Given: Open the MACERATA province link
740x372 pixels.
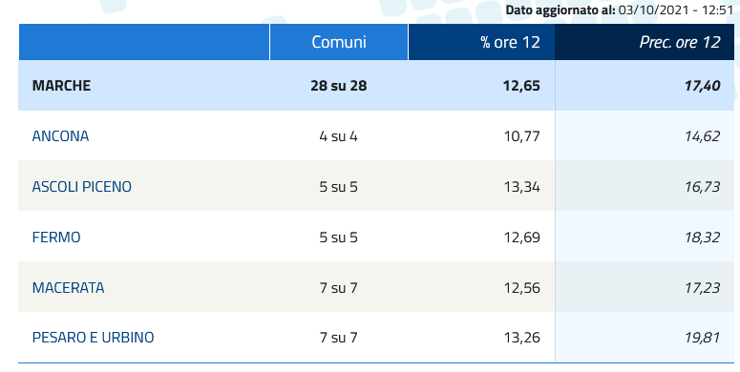Looking at the screenshot, I should 68,288.
